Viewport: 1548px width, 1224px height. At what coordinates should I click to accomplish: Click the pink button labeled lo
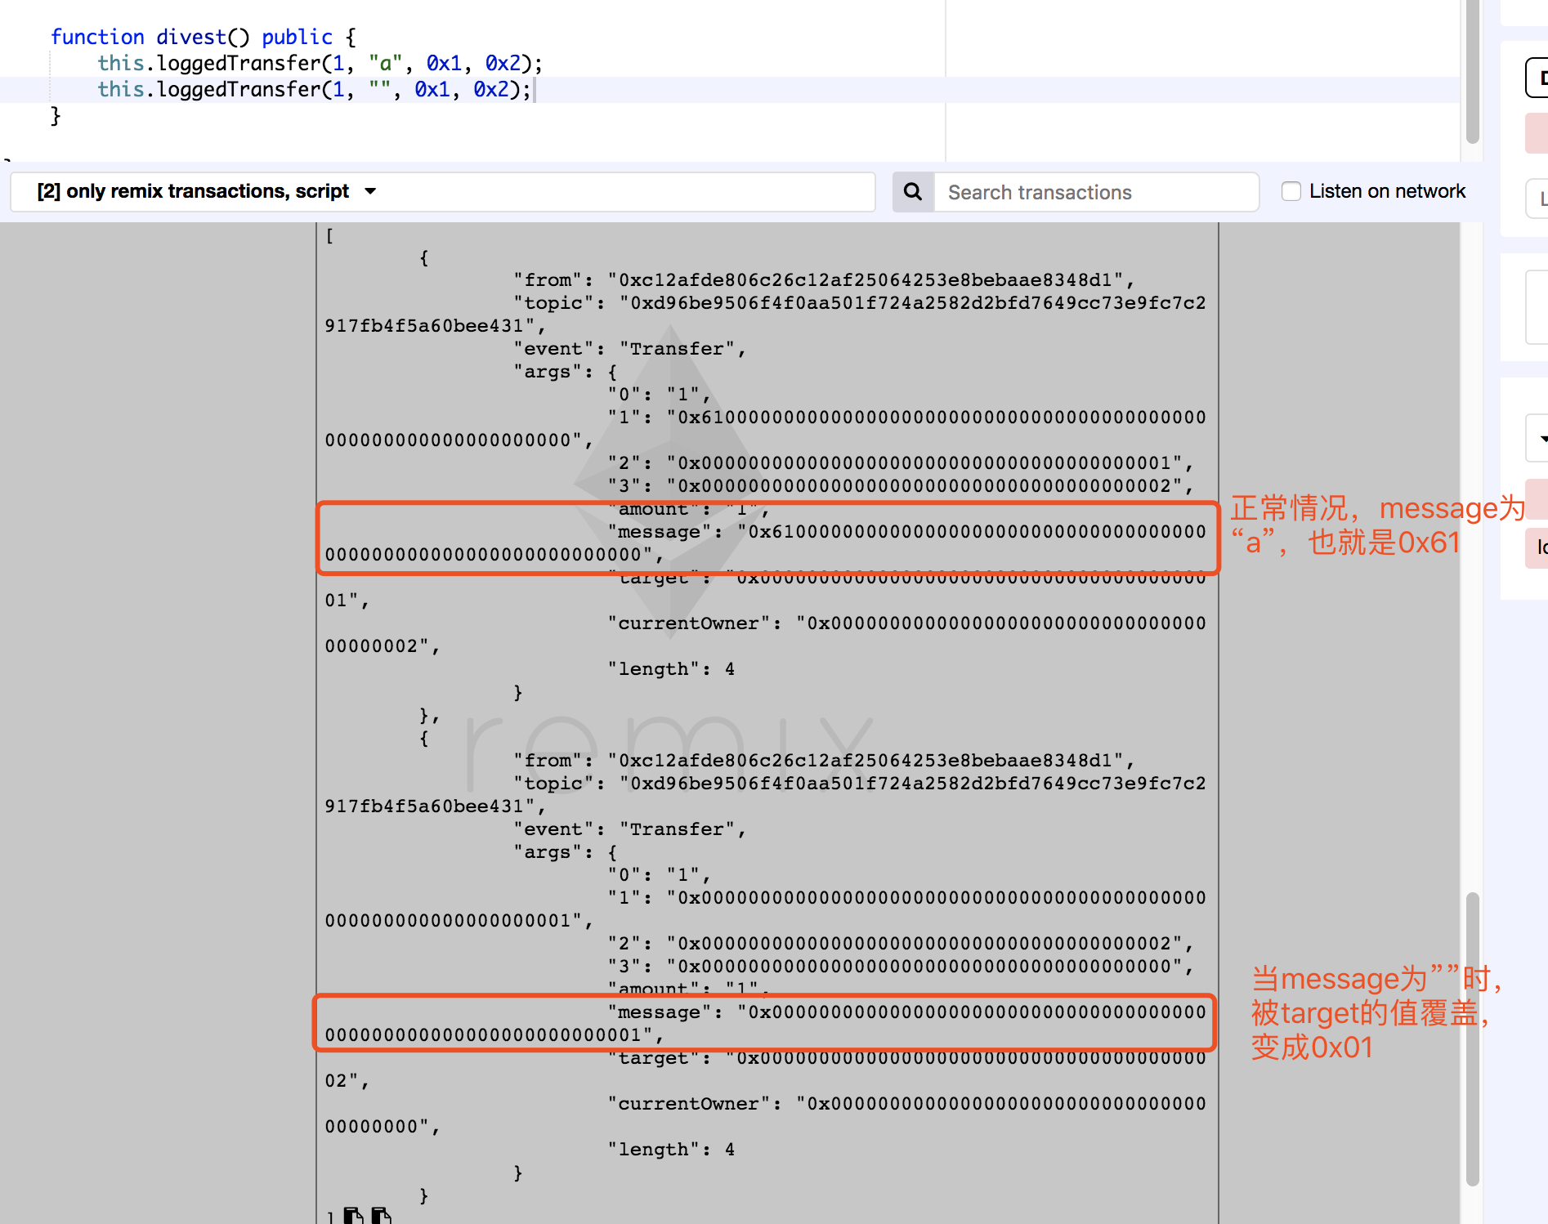(1537, 547)
